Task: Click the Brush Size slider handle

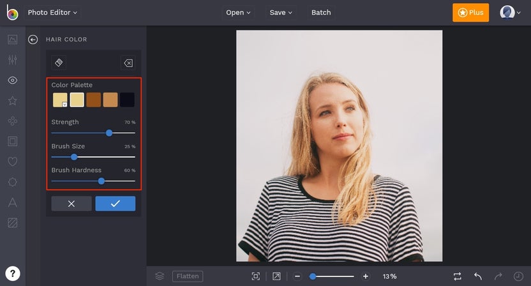Action: point(74,157)
